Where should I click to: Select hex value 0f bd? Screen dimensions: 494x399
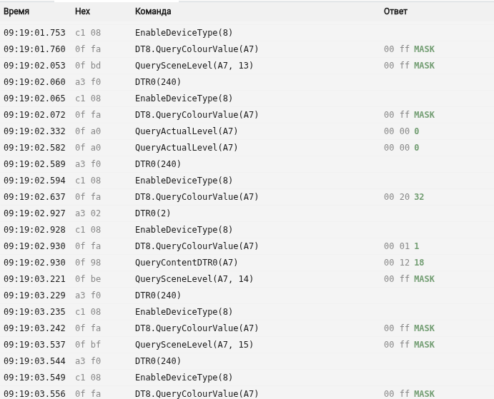[88, 66]
